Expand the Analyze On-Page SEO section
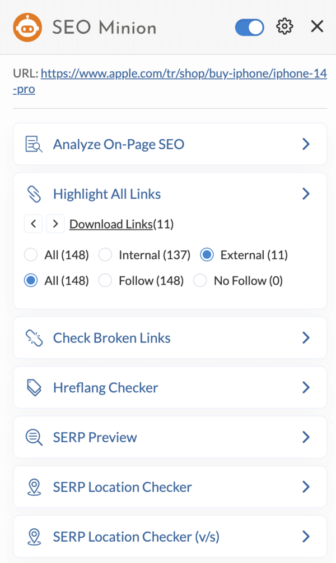This screenshot has height=563, width=336. [x=306, y=144]
